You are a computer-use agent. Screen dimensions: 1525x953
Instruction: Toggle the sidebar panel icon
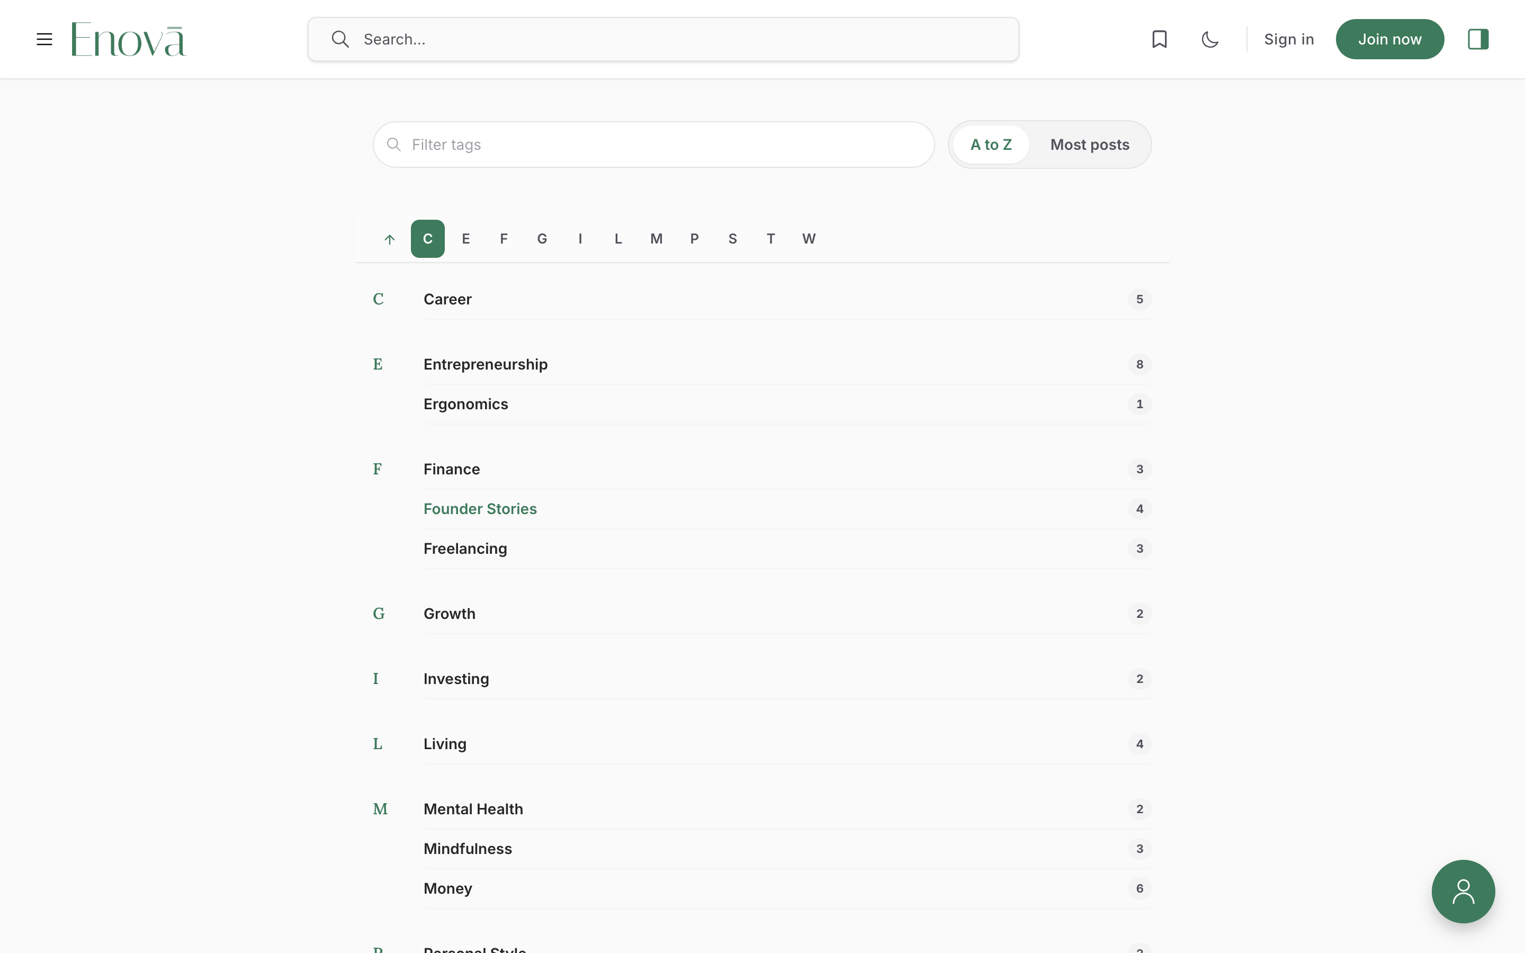1478,39
